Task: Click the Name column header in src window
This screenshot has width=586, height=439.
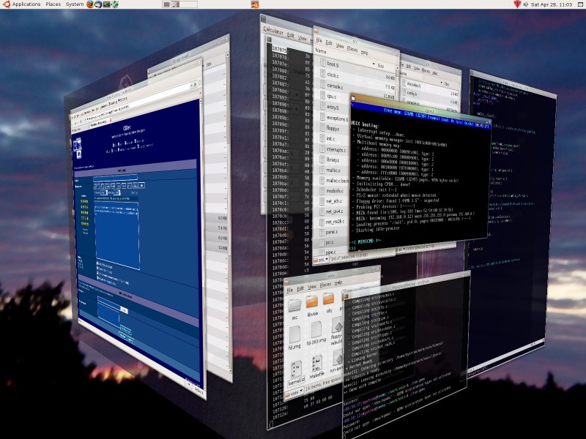Action: [x=321, y=50]
